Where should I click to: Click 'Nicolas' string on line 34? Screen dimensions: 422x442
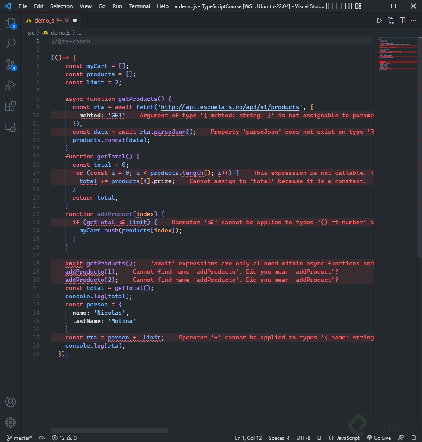pyautogui.click(x=109, y=313)
